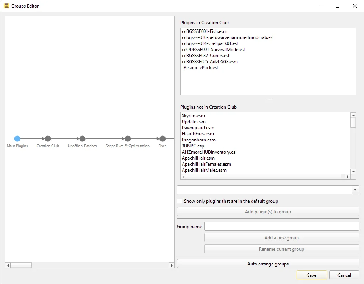
Task: Click the plugin list scroll down arrow
Action: coord(353,172)
